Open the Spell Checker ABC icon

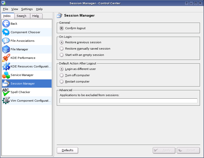pyautogui.click(x=6, y=92)
